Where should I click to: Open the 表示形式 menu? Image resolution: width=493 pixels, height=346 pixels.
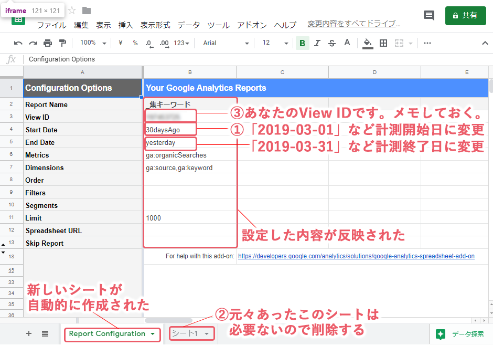click(155, 25)
